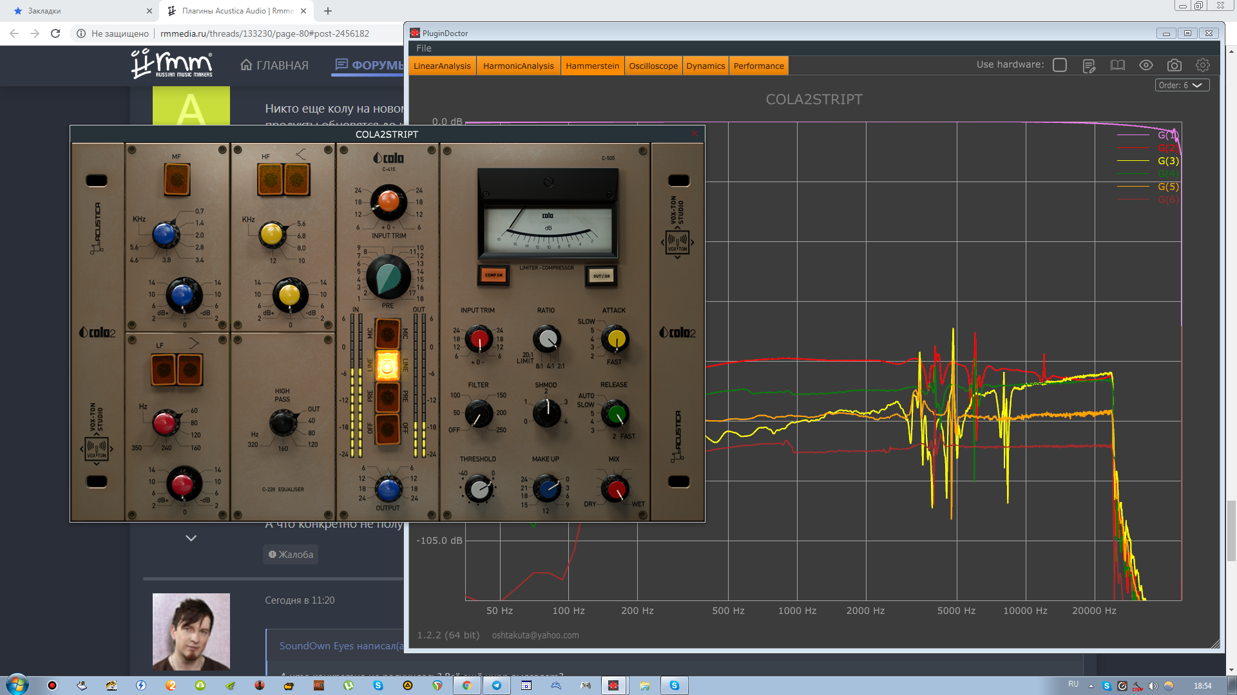
Task: Click the large teal PRE gain knob
Action: click(x=388, y=277)
